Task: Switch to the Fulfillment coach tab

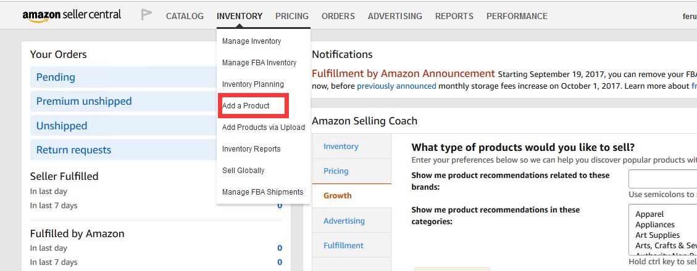Action: pos(343,246)
